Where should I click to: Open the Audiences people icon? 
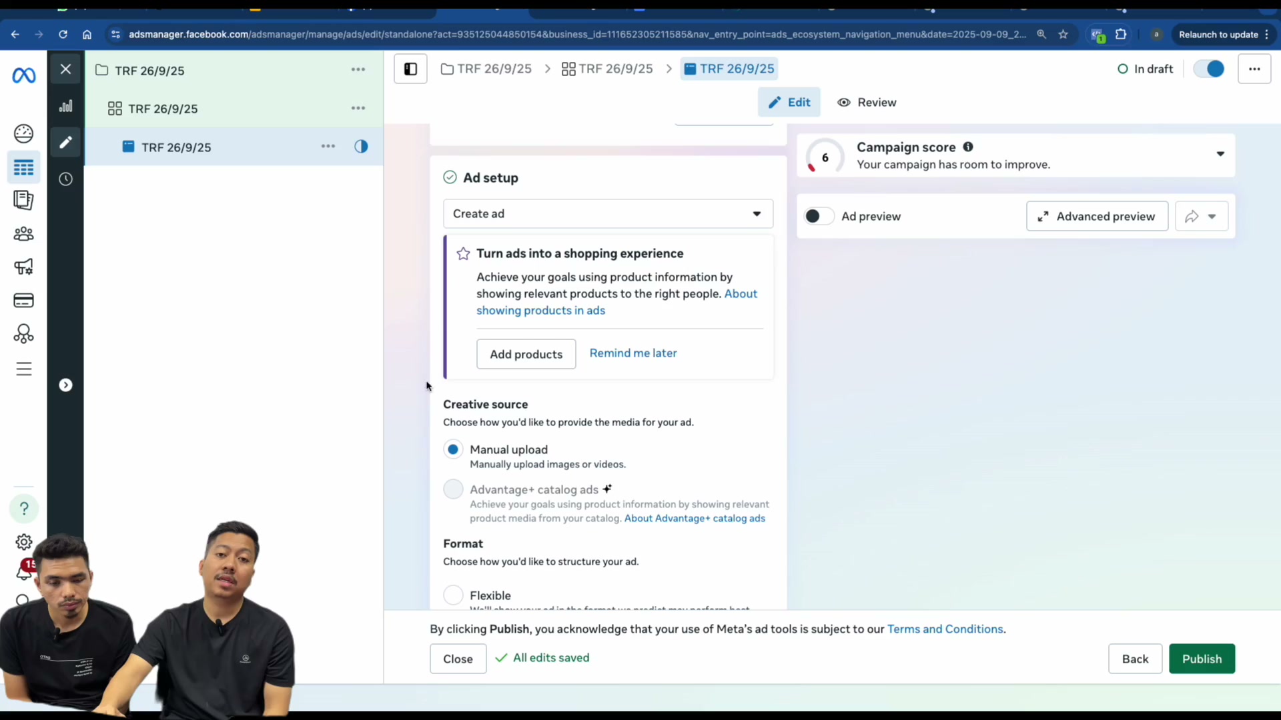[24, 234]
